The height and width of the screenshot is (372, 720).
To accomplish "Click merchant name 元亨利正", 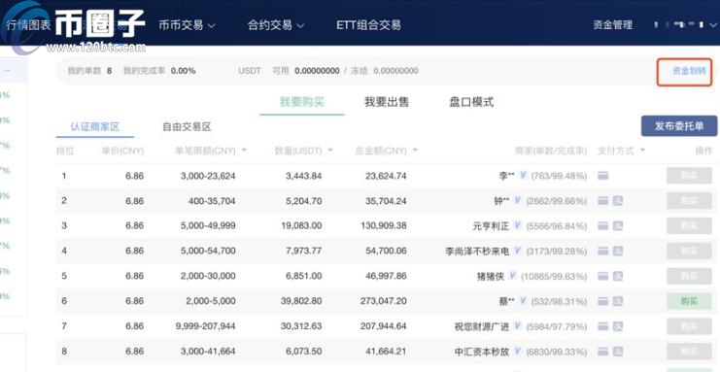I will 491,226.
